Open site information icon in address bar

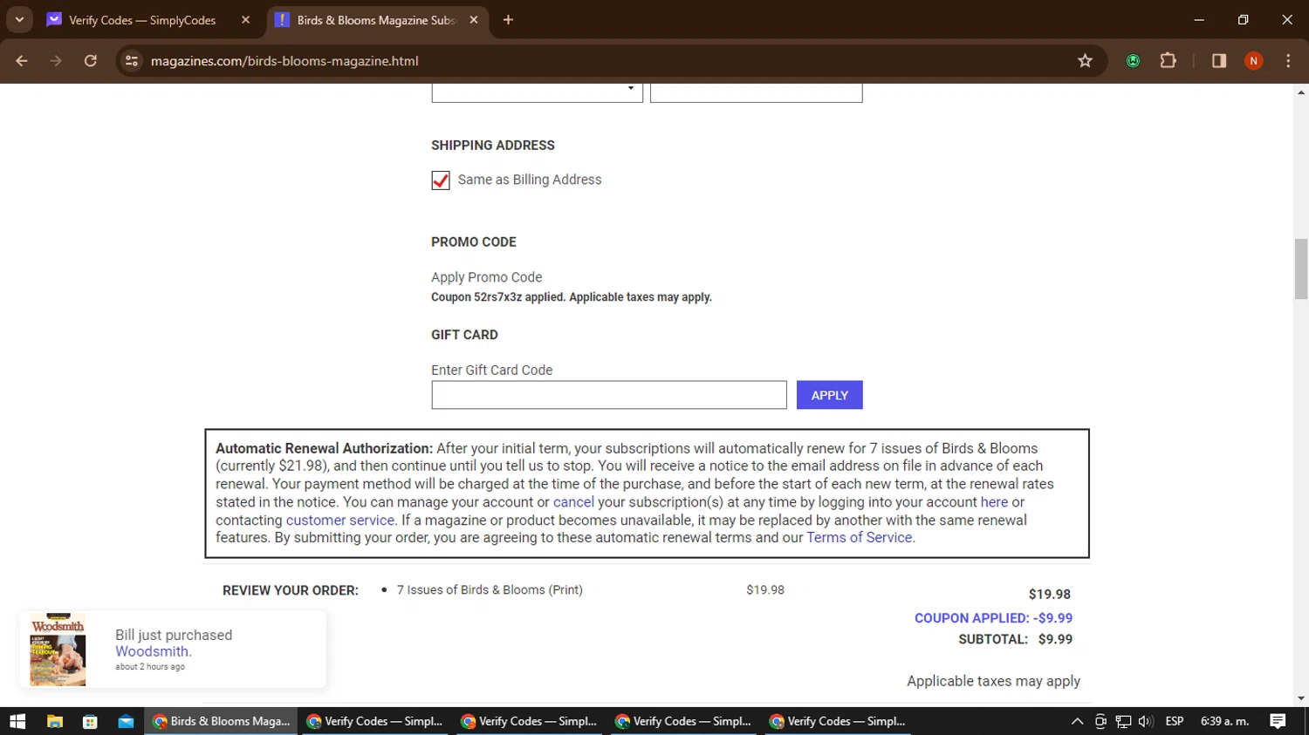[132, 61]
